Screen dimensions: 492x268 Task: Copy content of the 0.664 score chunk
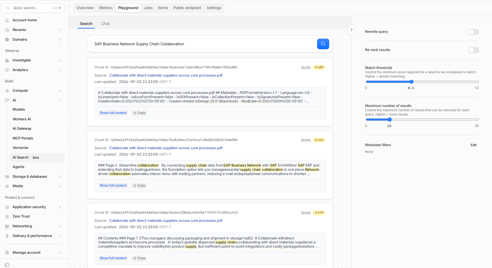click(x=139, y=185)
